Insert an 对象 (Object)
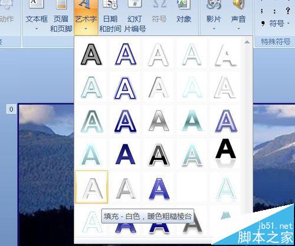Viewport: 295px width, 246px height. click(x=183, y=12)
